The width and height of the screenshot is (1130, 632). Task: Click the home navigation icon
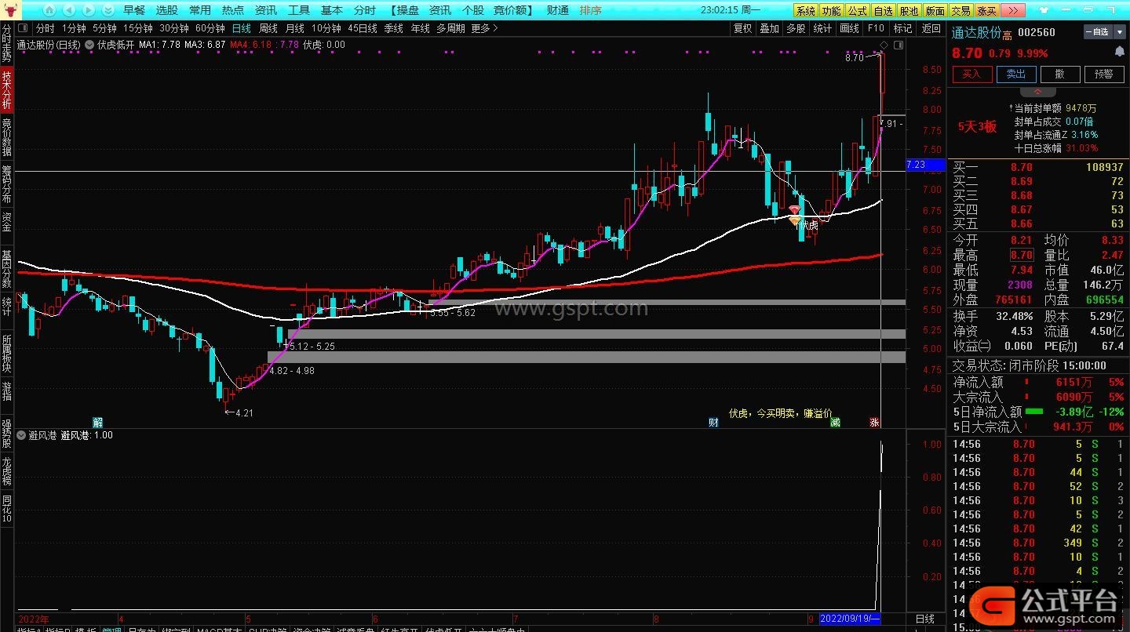pyautogui.click(x=49, y=11)
